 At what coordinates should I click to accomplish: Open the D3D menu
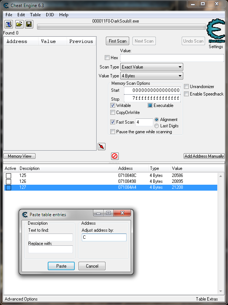point(50,15)
